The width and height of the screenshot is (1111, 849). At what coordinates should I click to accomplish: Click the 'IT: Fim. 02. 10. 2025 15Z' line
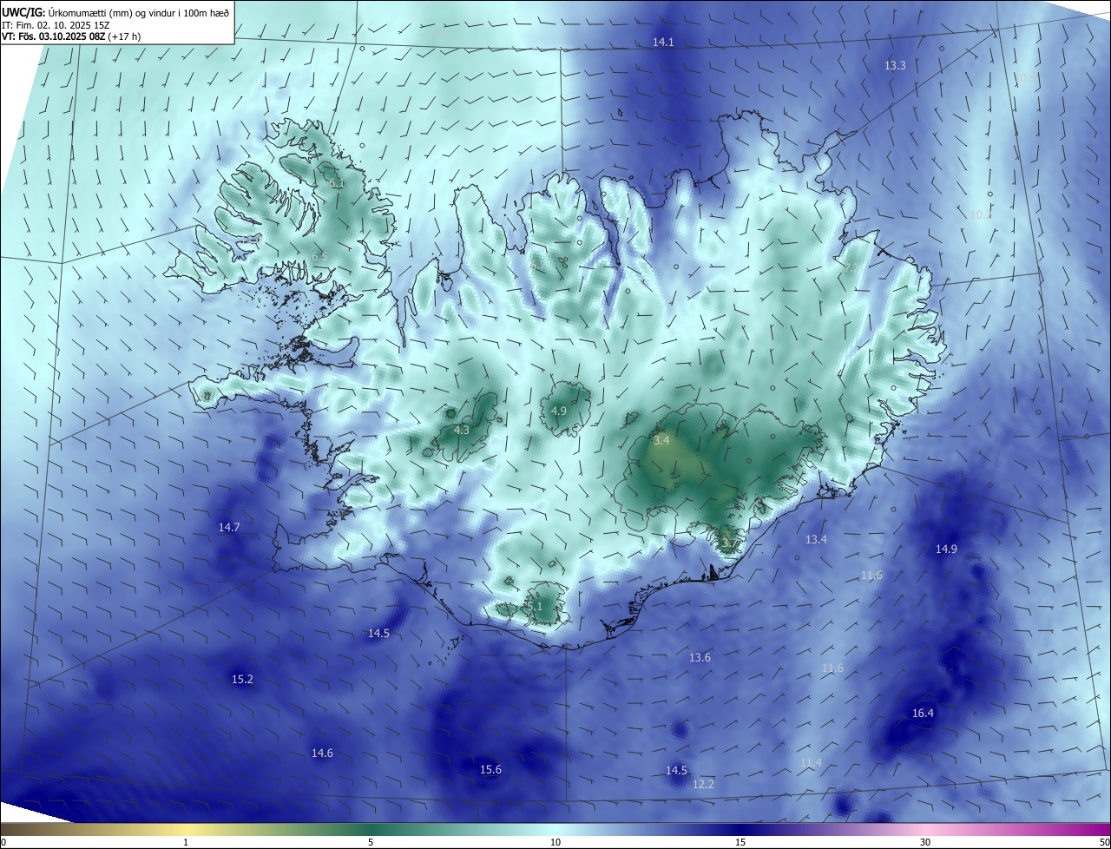(56, 24)
